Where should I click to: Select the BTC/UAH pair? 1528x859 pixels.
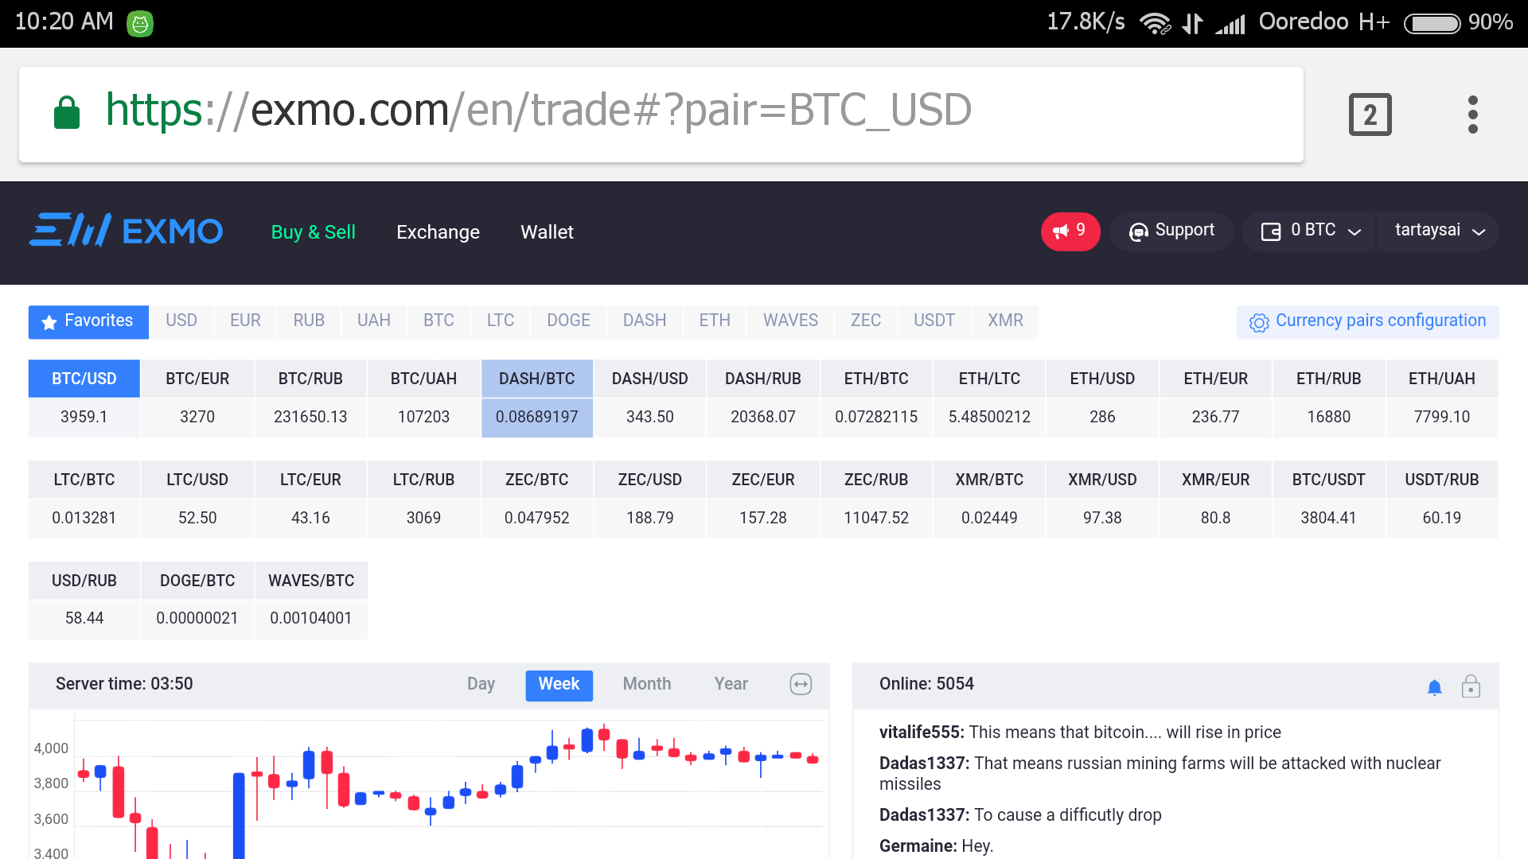(423, 398)
